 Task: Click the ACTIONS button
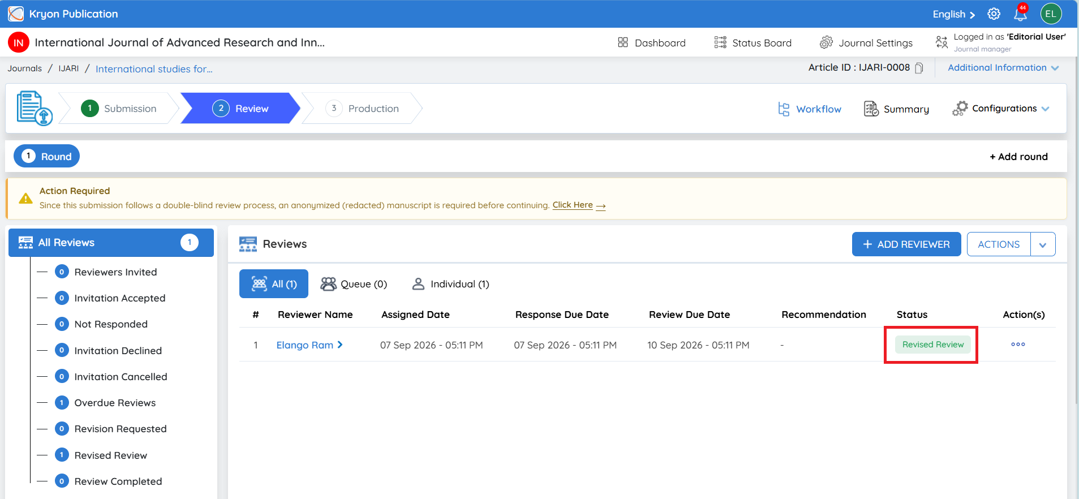(x=999, y=244)
